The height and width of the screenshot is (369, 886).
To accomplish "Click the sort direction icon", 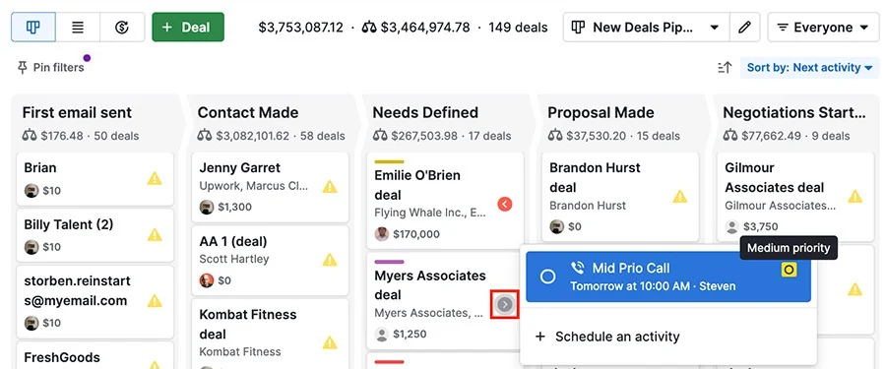I will (x=725, y=68).
